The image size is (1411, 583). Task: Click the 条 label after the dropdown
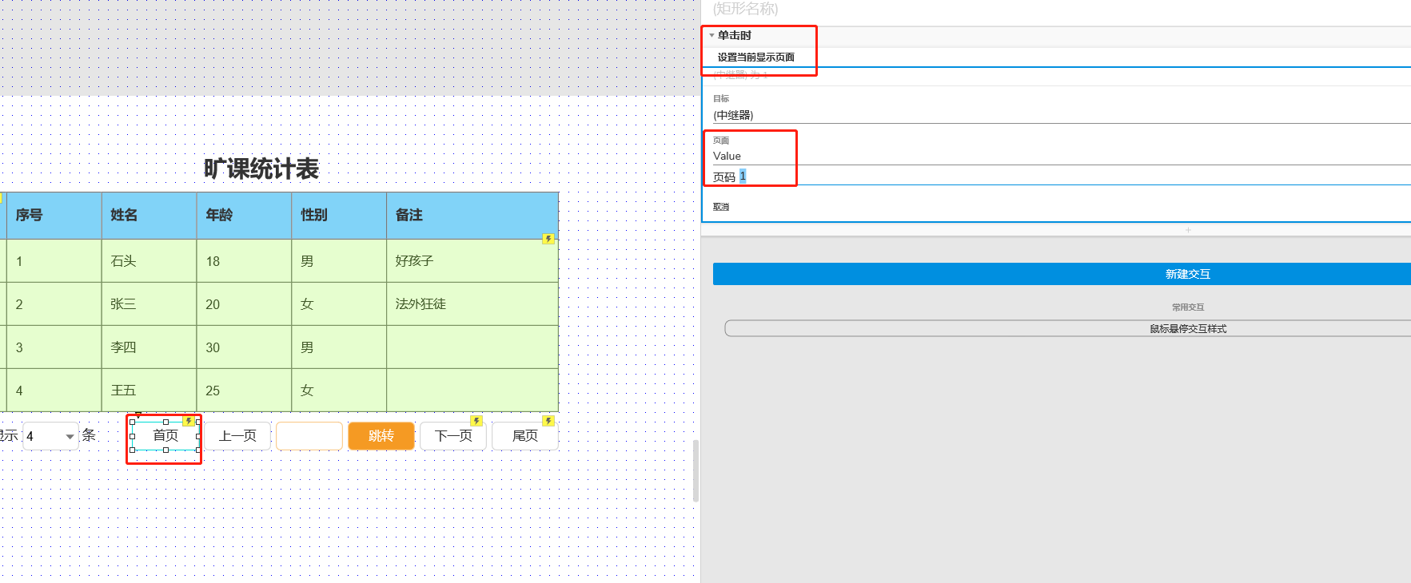pyautogui.click(x=89, y=435)
